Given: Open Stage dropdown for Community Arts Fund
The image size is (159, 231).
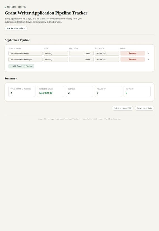Looking at the screenshot, I should point(56,53).
